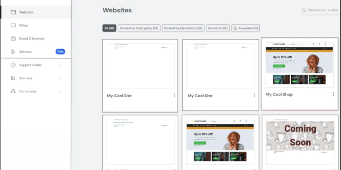Filter by Hosted by Elementor (28)
This screenshot has height=170, width=341.
183,28
